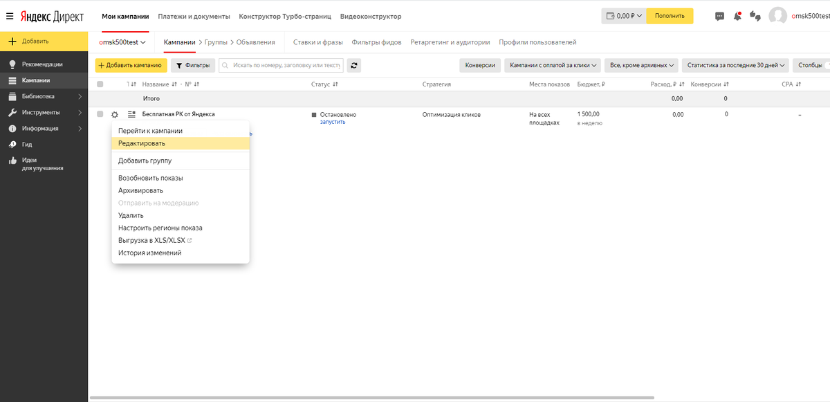This screenshot has height=402, width=830.
Task: Choose Редактировать in the context menu
Action: pyautogui.click(x=181, y=143)
